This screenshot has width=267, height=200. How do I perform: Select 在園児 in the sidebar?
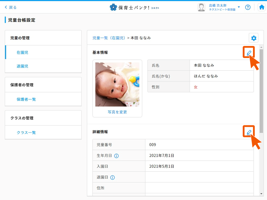(23, 52)
